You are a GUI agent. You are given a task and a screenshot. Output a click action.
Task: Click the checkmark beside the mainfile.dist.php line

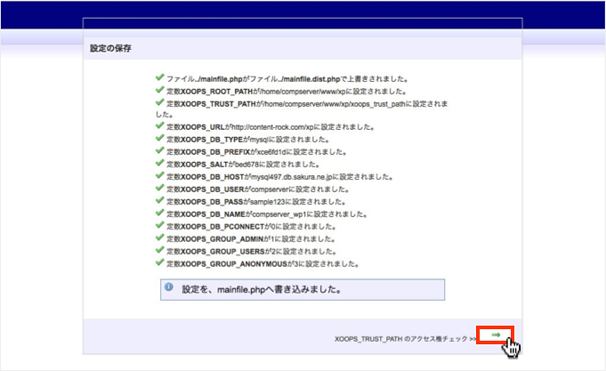[x=159, y=77]
